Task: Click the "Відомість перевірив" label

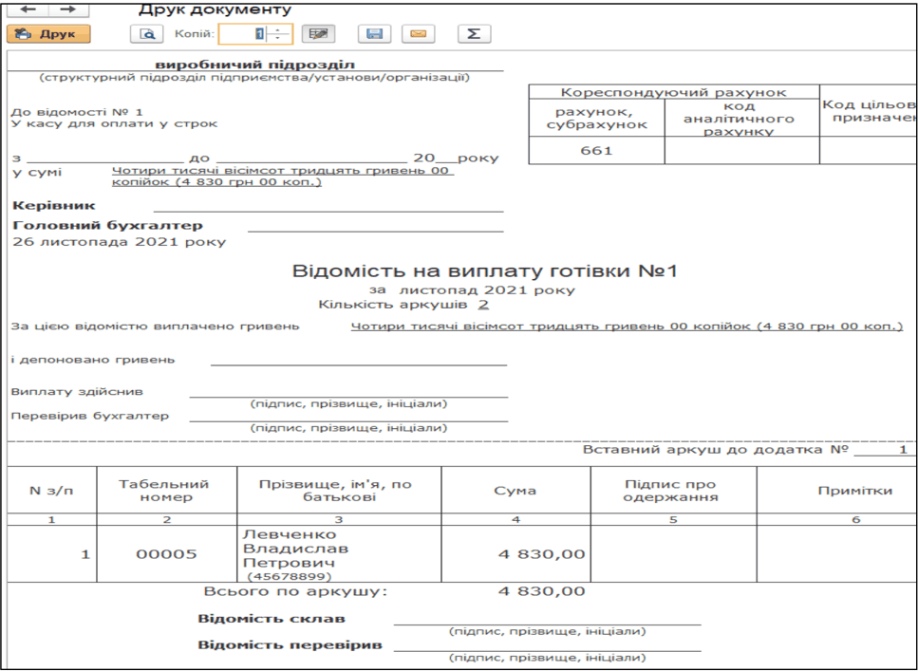Action: click(x=290, y=645)
